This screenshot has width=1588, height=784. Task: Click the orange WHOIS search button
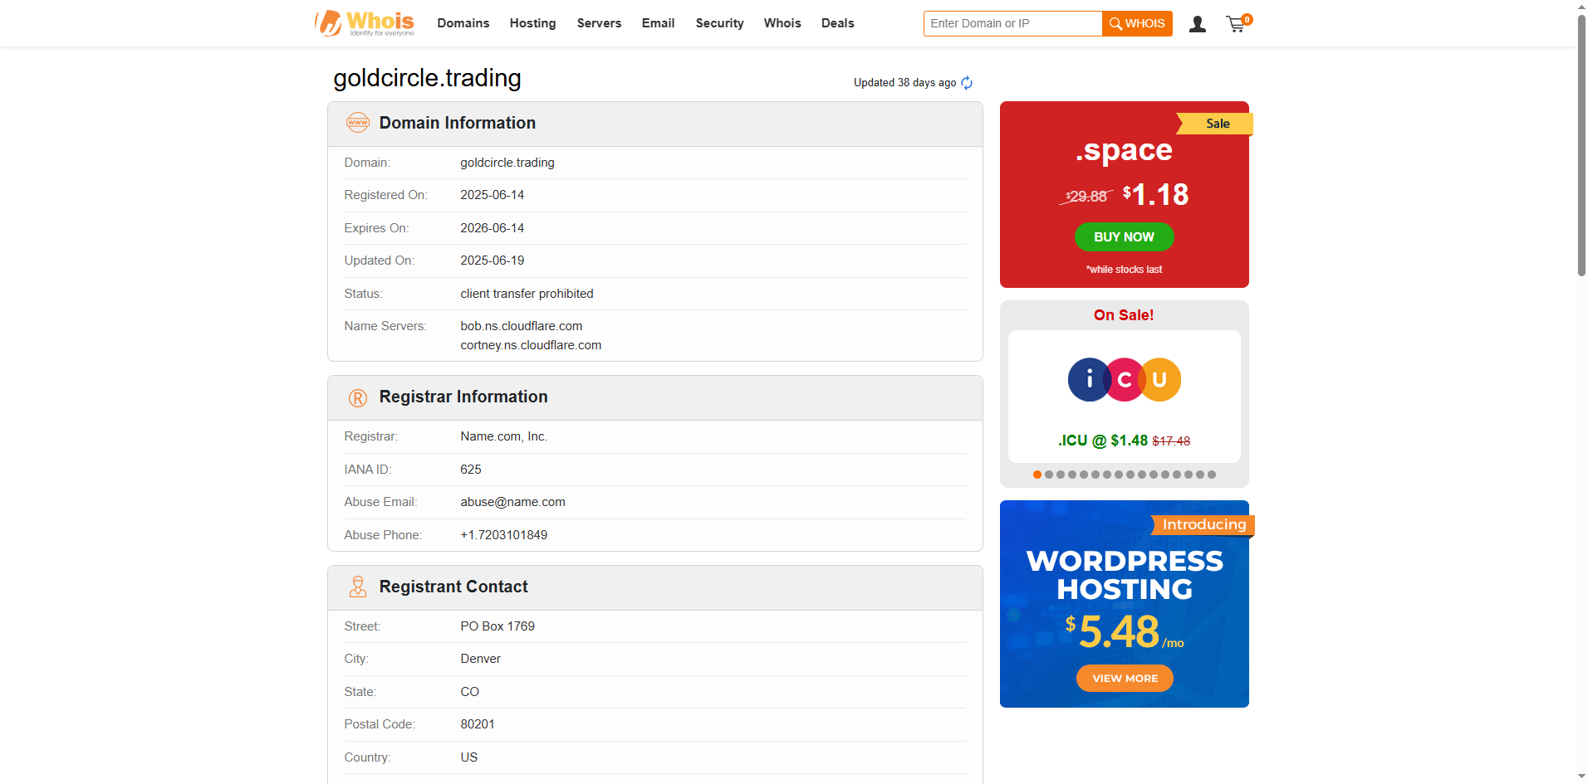point(1137,23)
